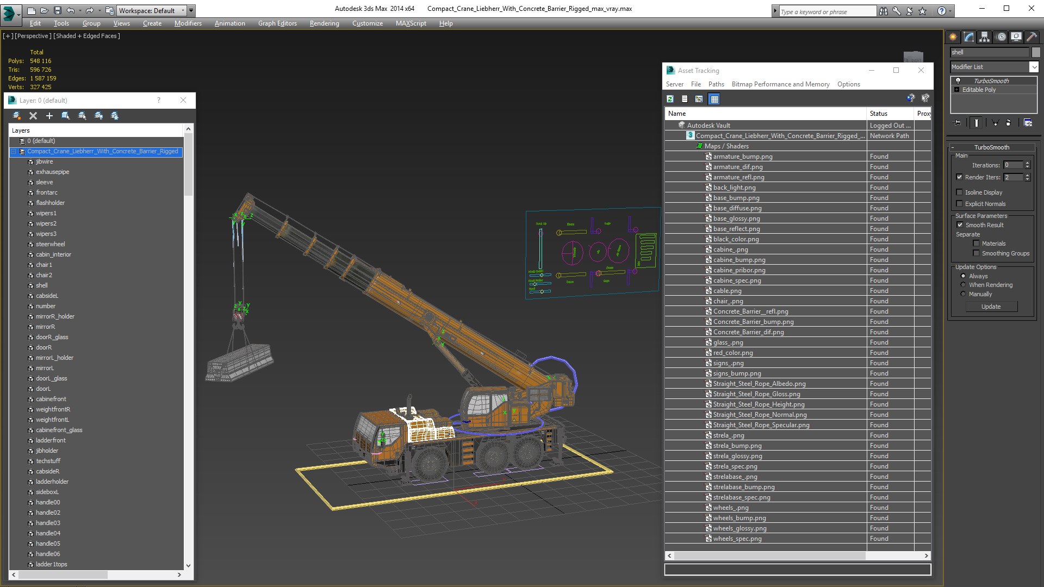Switch Asset Tracking to table view icon
This screenshot has width=1044, height=587.
(714, 99)
